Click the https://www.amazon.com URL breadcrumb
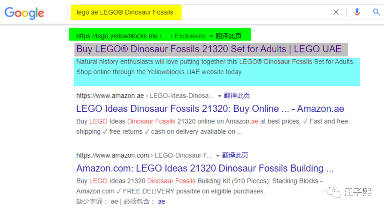 [113, 155]
